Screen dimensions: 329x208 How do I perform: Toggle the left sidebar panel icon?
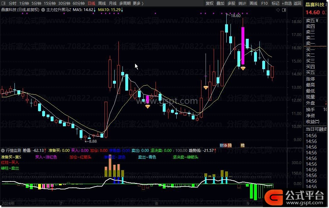click(x=4, y=3)
